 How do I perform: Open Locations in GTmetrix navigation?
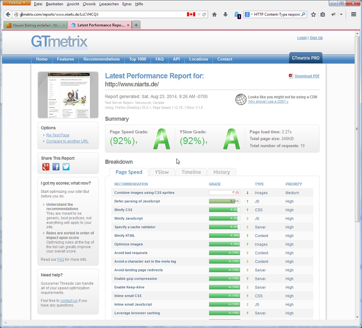click(199, 59)
